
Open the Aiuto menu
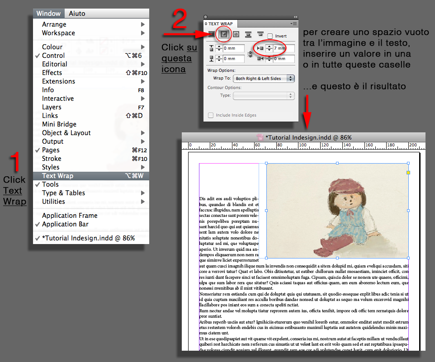(77, 13)
